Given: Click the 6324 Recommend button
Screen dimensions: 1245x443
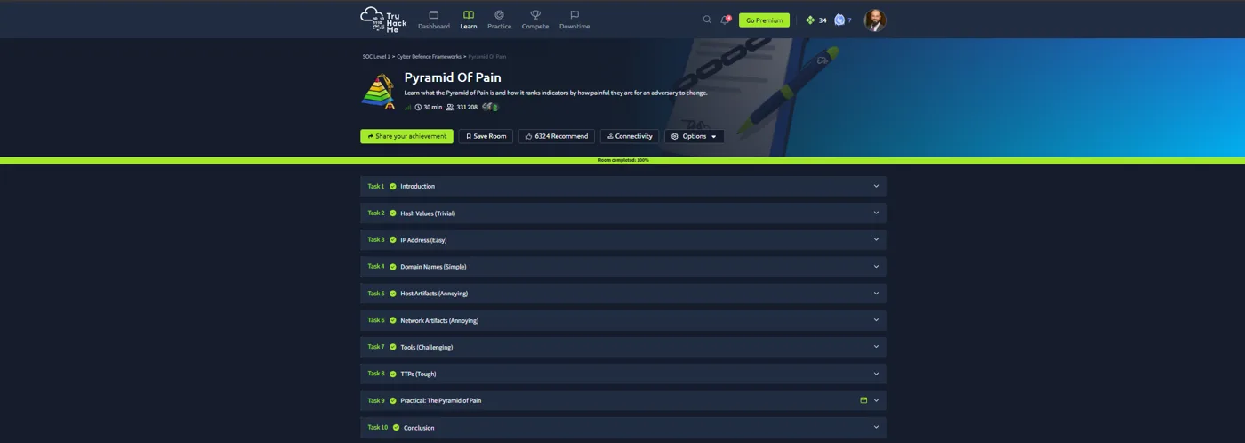Looking at the screenshot, I should click(557, 136).
